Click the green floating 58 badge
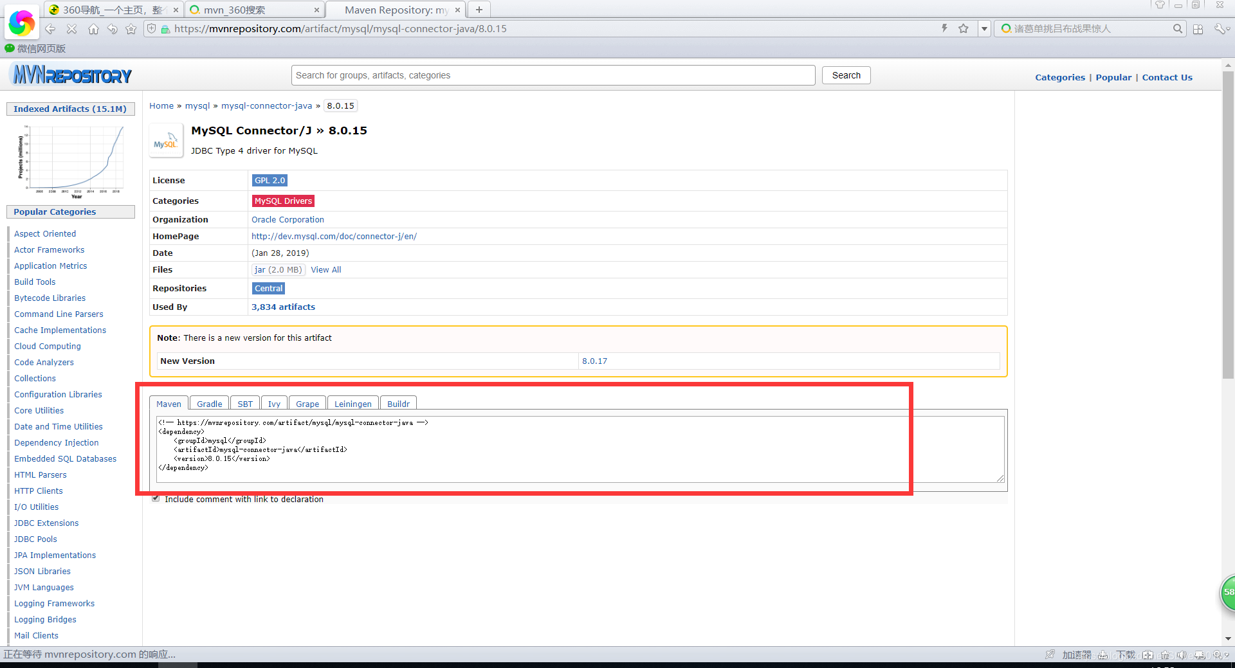Viewport: 1235px width, 668px height. pyautogui.click(x=1228, y=592)
